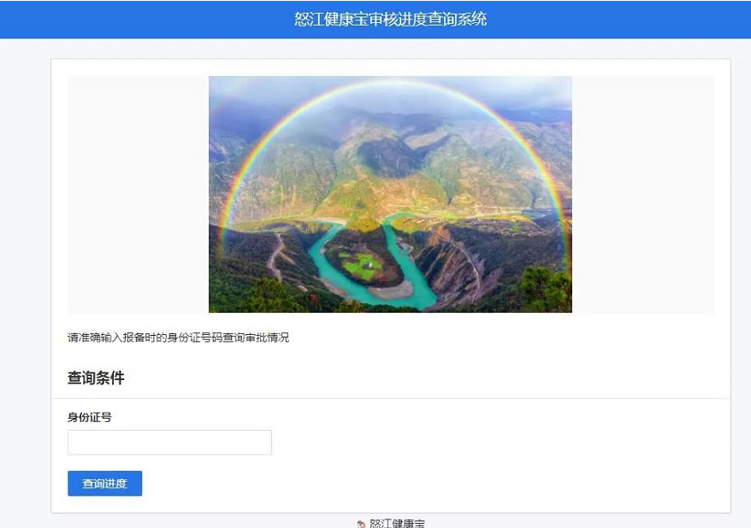Image resolution: width=751 pixels, height=528 pixels.
Task: Click the 怒江健康宝审核进度查询系统 header title
Action: click(390, 19)
